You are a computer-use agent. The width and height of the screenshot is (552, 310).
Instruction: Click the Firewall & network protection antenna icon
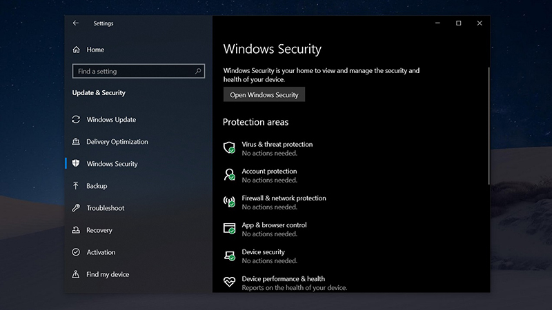click(229, 202)
